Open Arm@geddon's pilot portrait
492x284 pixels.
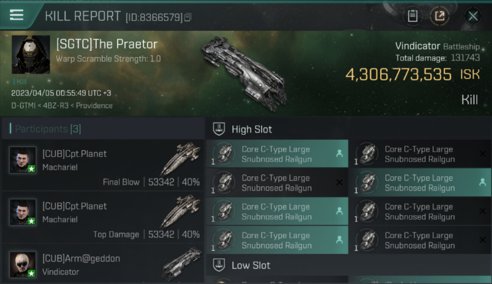tap(23, 264)
